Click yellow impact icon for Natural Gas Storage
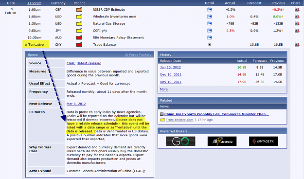The image size is (304, 179). 79,23
